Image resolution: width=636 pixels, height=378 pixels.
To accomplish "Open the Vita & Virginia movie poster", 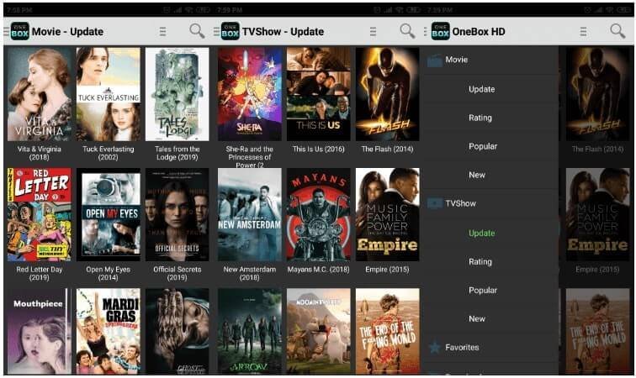I will pyautogui.click(x=40, y=94).
